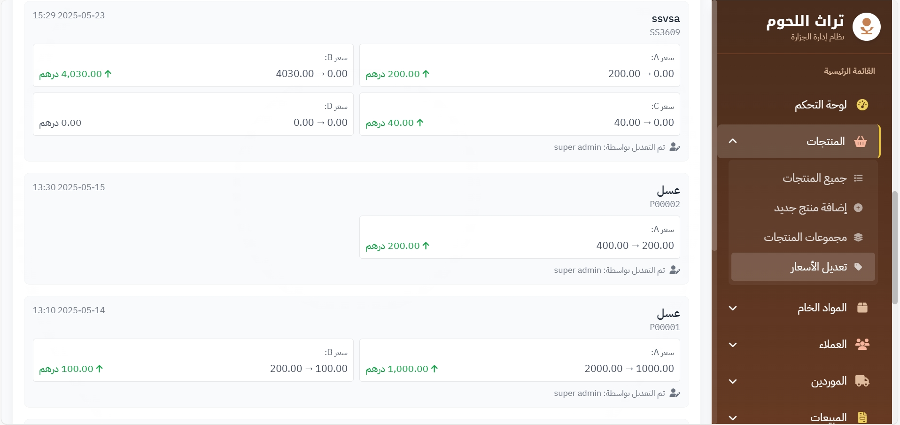Image resolution: width=900 pixels, height=425 pixels.
Task: Go to مجموعات المنتجات page
Action: click(805, 237)
